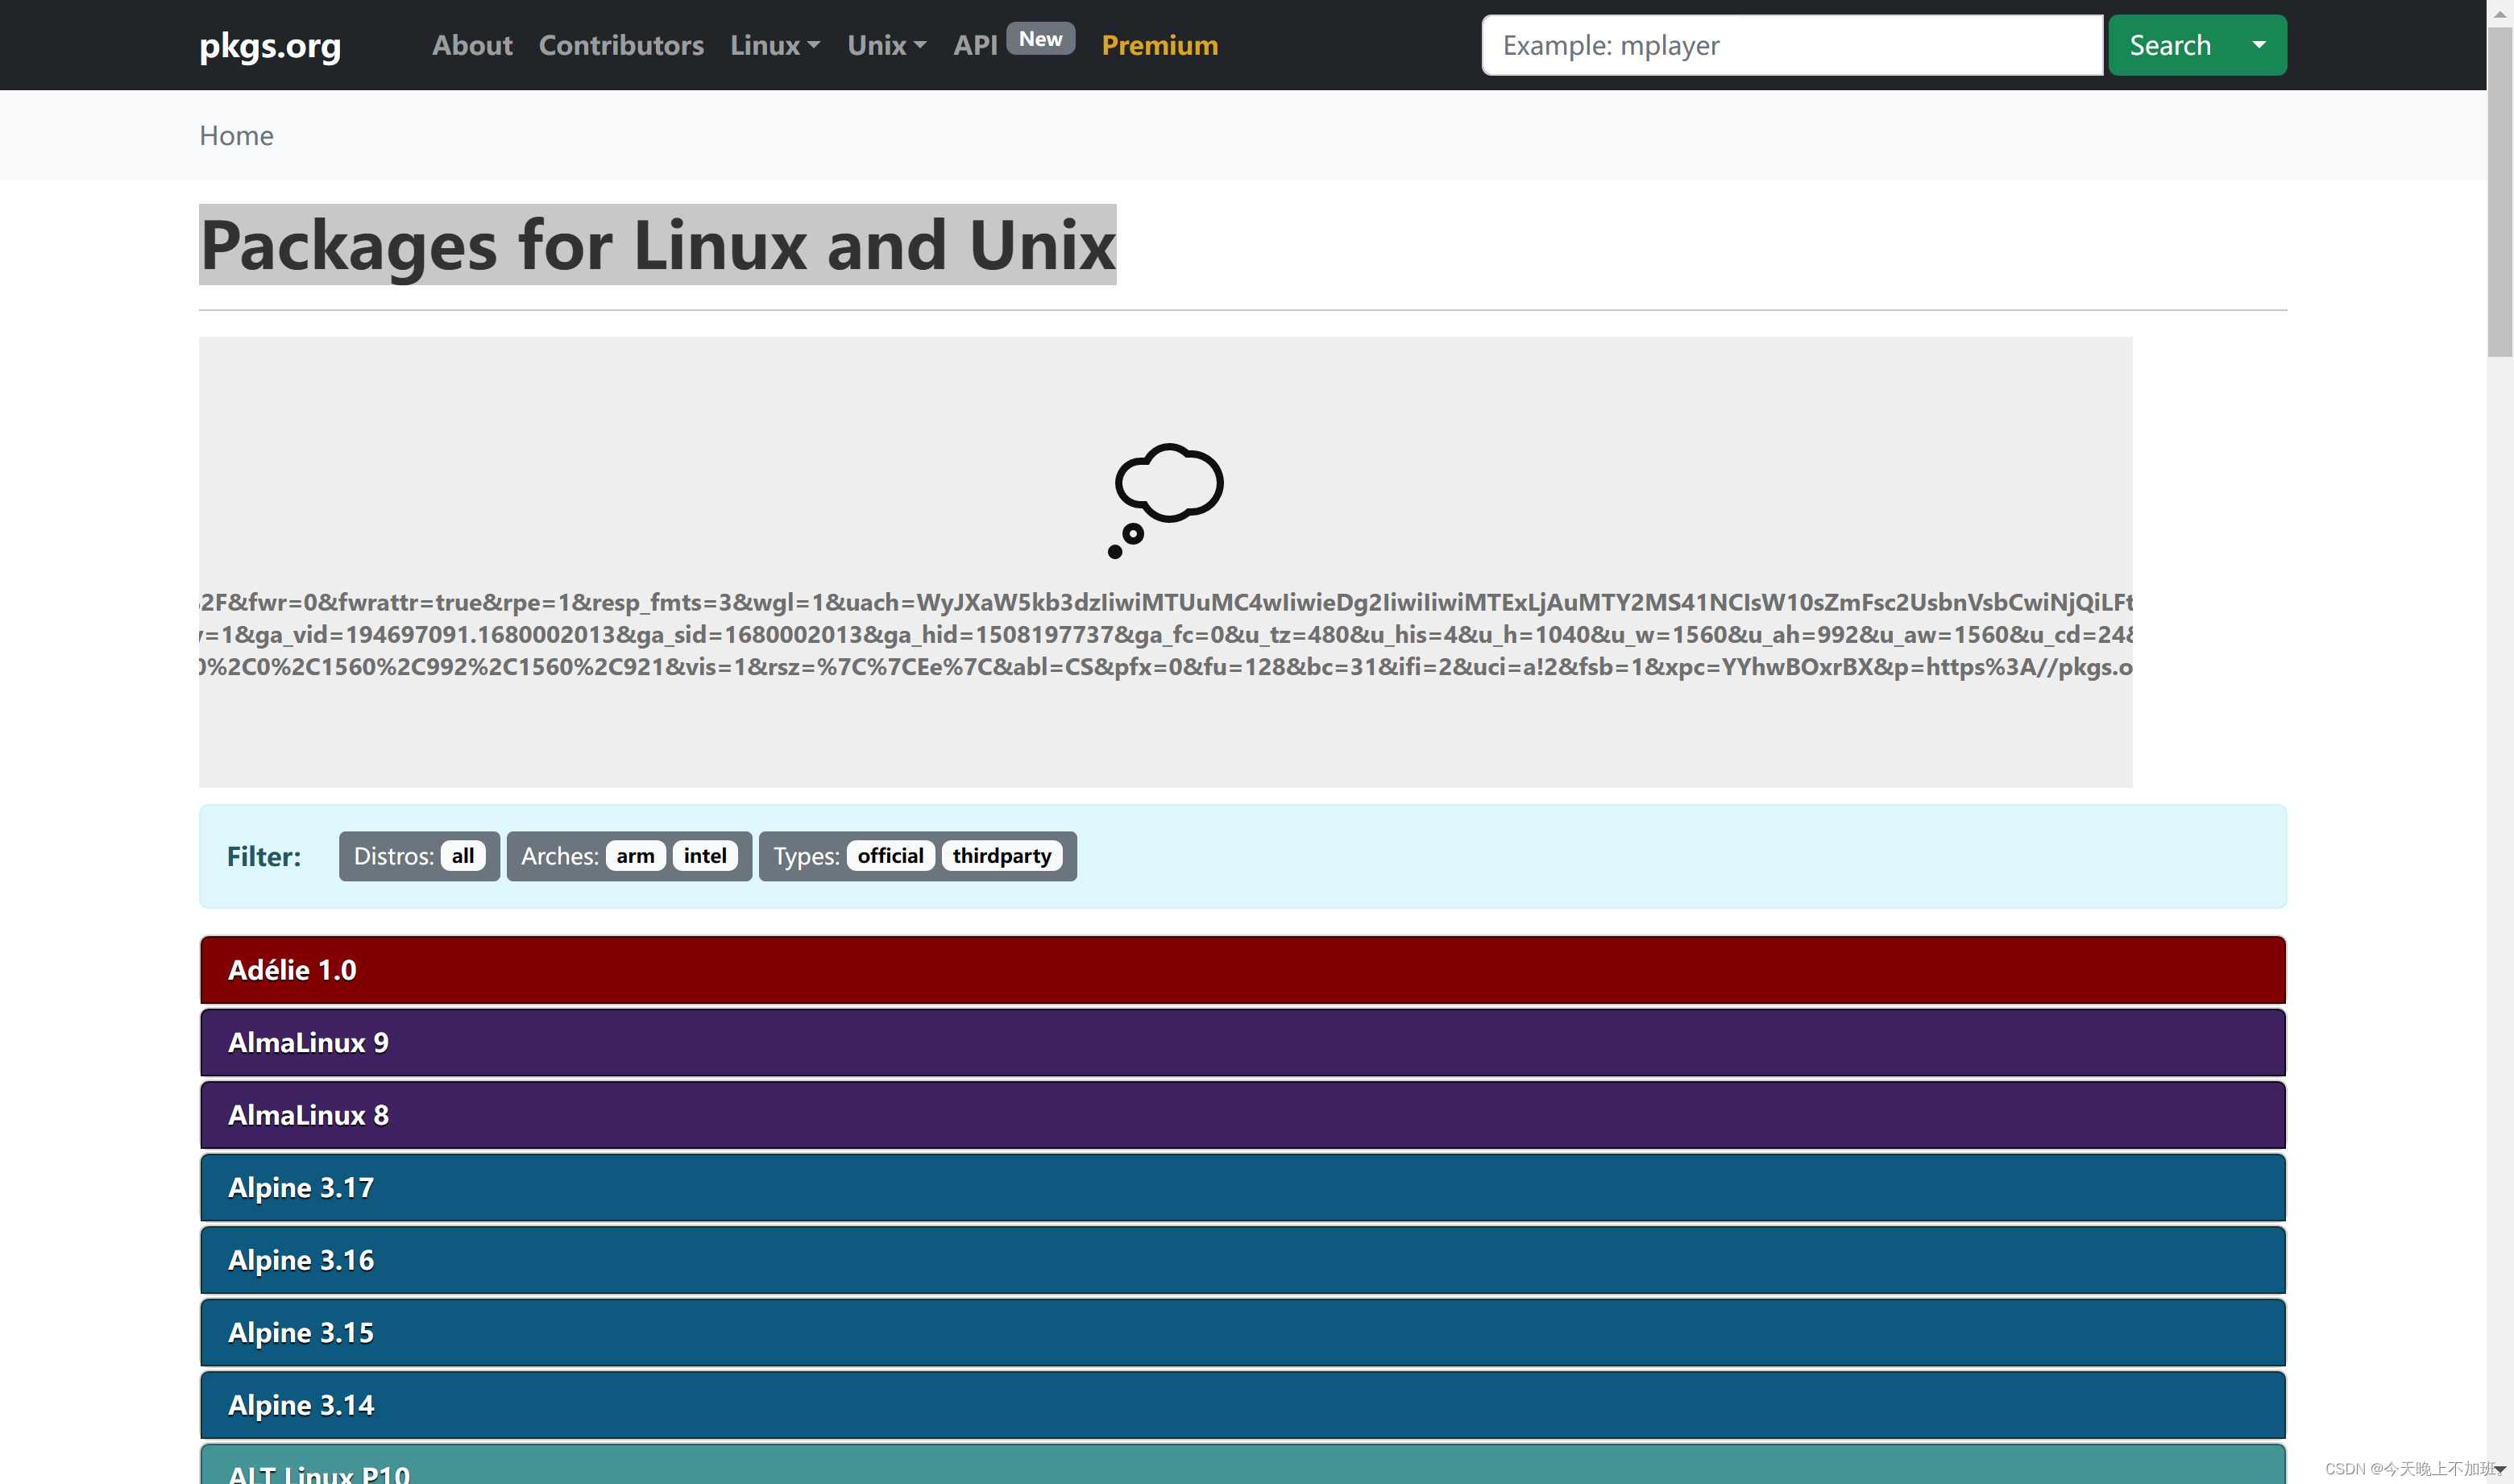
Task: Open the Contributors page
Action: point(621,45)
